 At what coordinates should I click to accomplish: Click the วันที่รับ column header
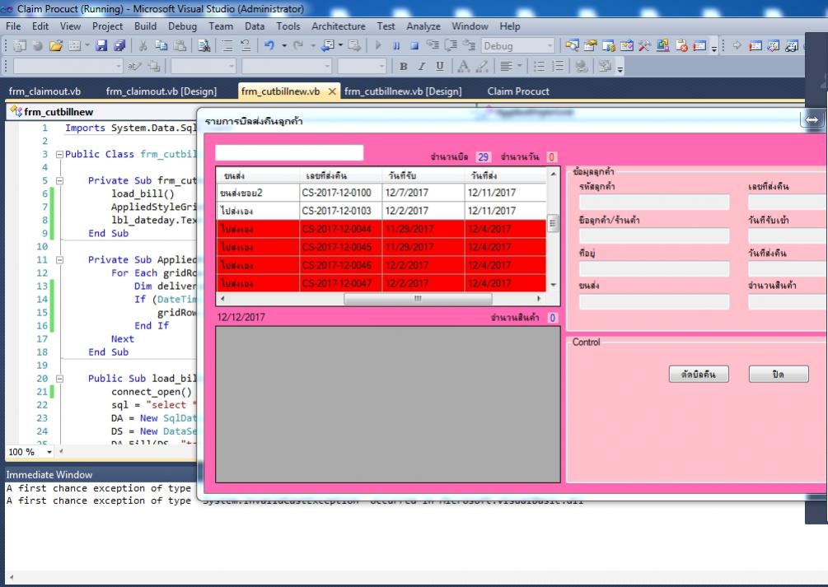(423, 175)
